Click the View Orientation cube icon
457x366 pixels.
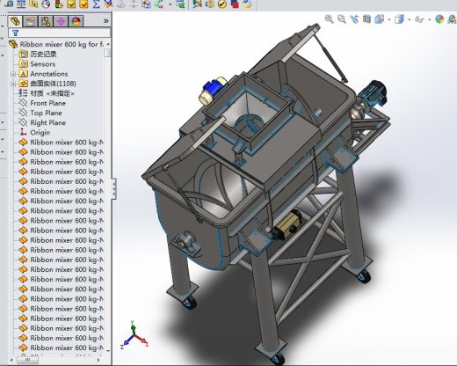pyautogui.click(x=380, y=19)
